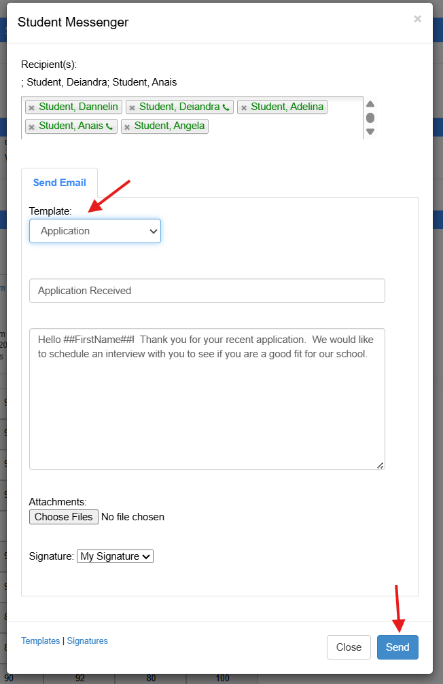Remove Student, Adelina recipient tag
This screenshot has width=443, height=684.
[243, 108]
